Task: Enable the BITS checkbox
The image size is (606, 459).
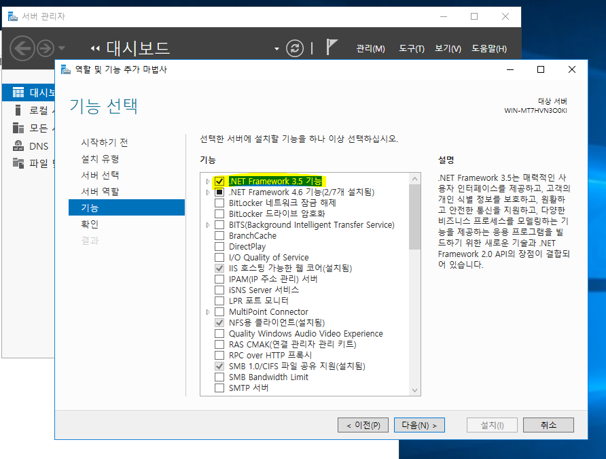Action: point(219,224)
